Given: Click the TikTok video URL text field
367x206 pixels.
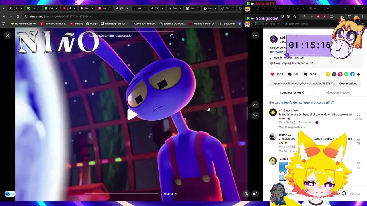Looking at the screenshot, I should (303, 84).
